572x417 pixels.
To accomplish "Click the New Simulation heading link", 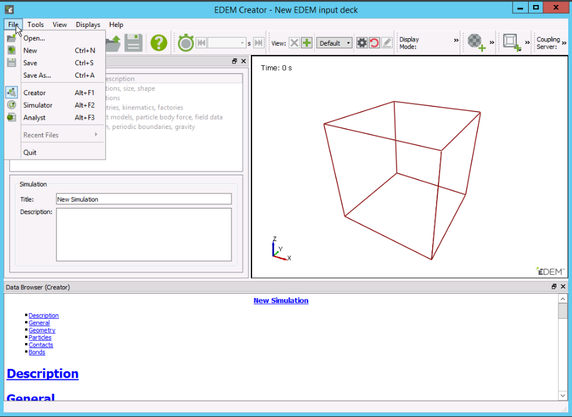I will 281,301.
